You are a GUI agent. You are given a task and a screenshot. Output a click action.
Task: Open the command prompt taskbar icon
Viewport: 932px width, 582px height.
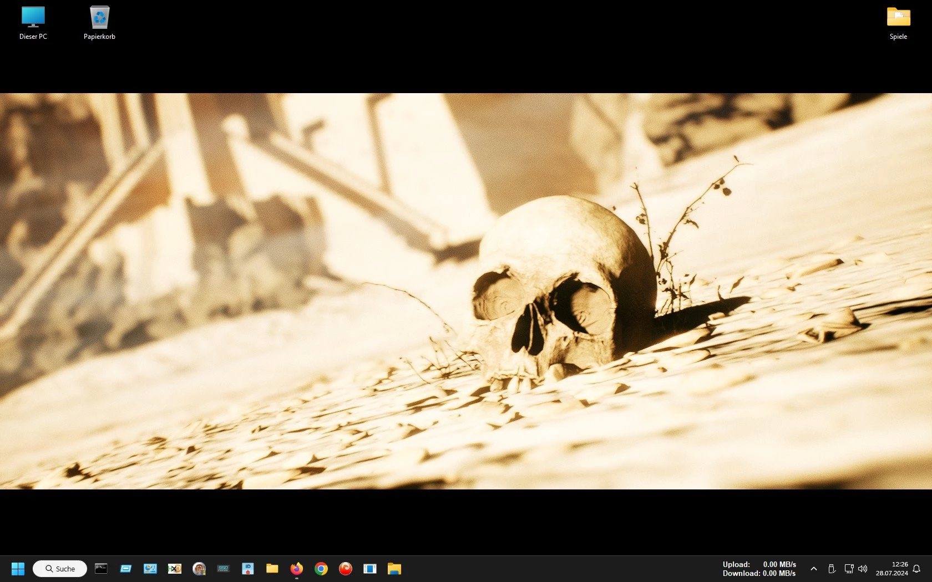(101, 568)
